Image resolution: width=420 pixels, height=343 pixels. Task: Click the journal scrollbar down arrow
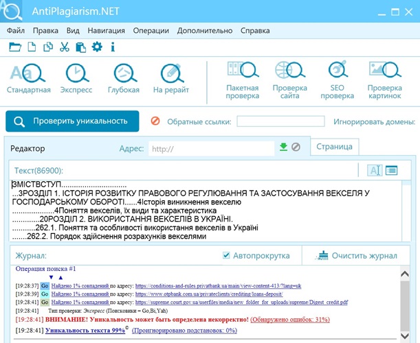[405, 335]
